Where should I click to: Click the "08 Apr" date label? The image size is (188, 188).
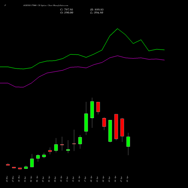click(x=49, y=179)
